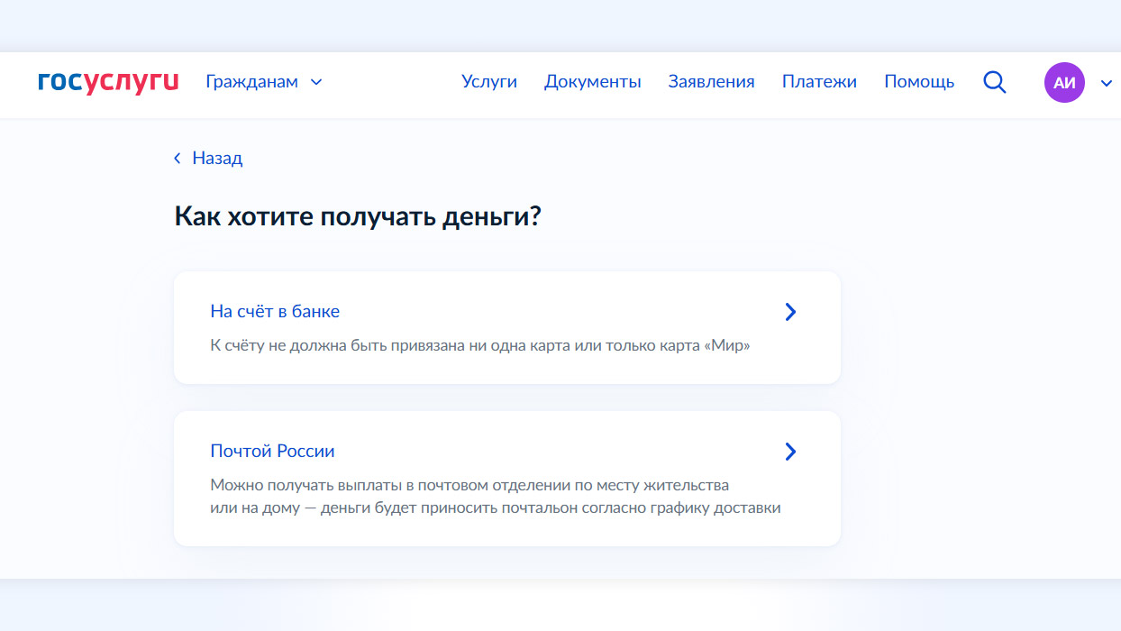The height and width of the screenshot is (631, 1121).
Task: Click the Госуслуги logo
Action: coord(108,82)
